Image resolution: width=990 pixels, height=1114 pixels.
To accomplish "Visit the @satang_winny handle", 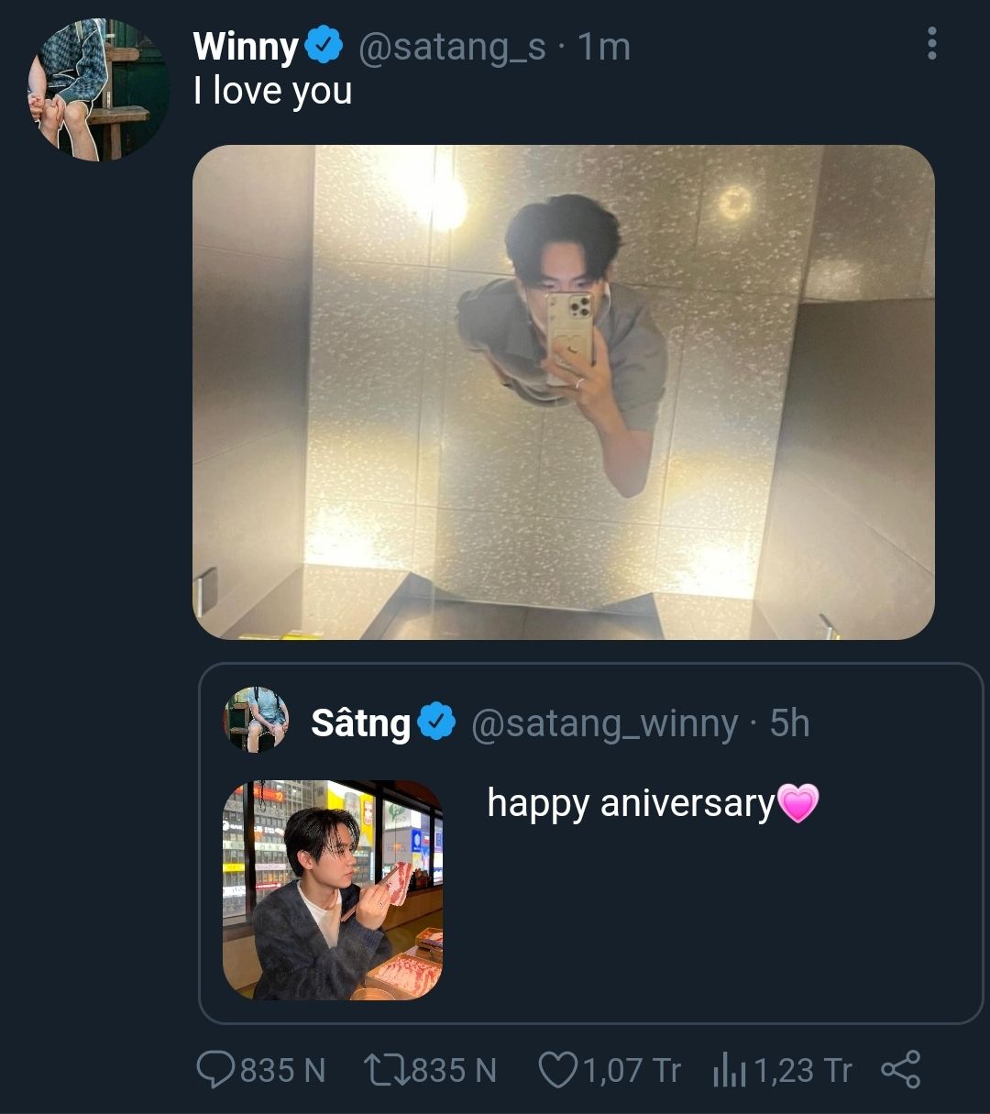I will [604, 723].
